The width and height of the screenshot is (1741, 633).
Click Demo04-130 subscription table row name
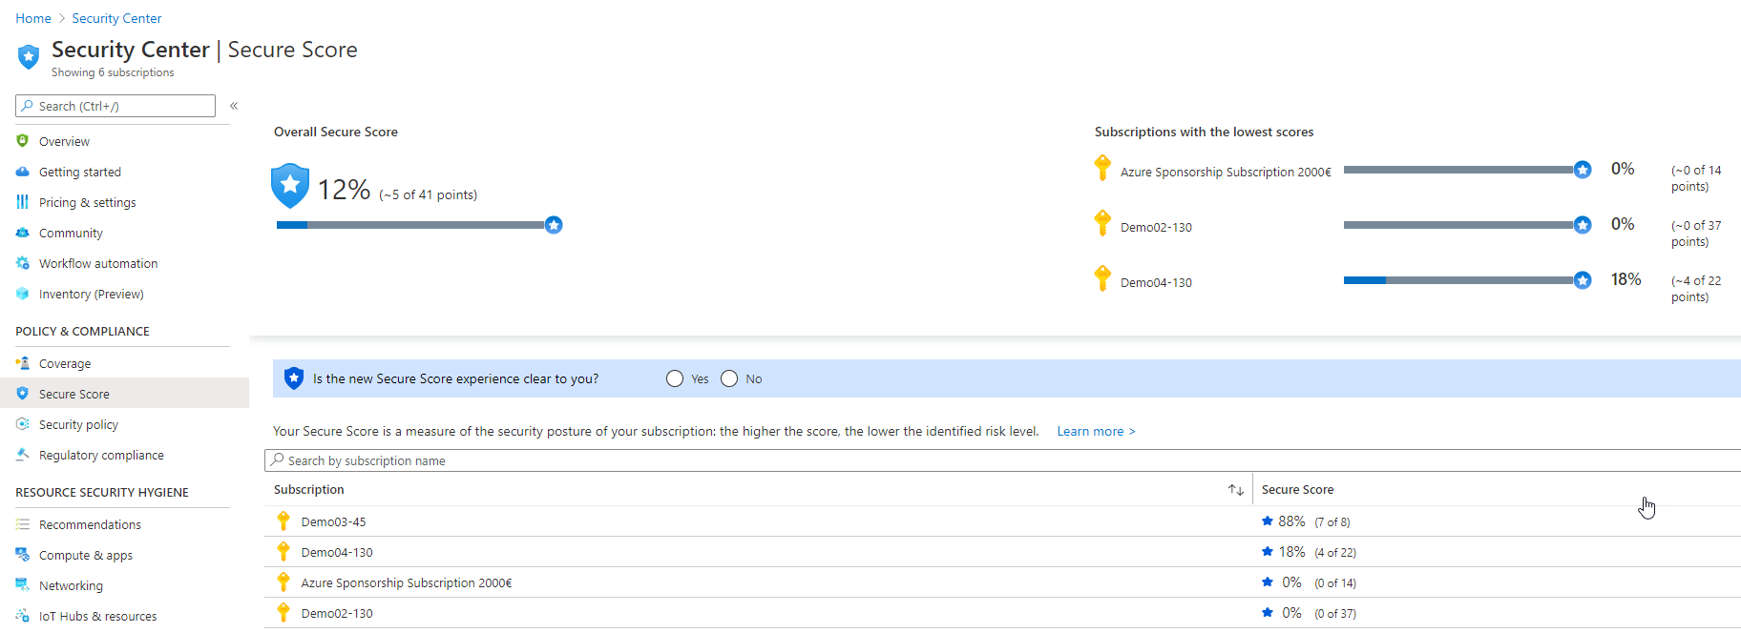pos(337,552)
